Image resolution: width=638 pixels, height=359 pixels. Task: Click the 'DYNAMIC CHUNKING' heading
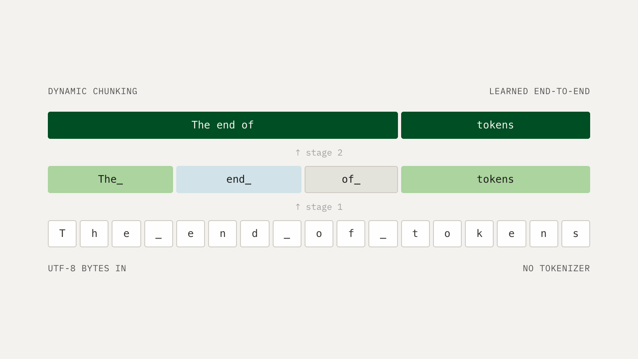point(93,91)
